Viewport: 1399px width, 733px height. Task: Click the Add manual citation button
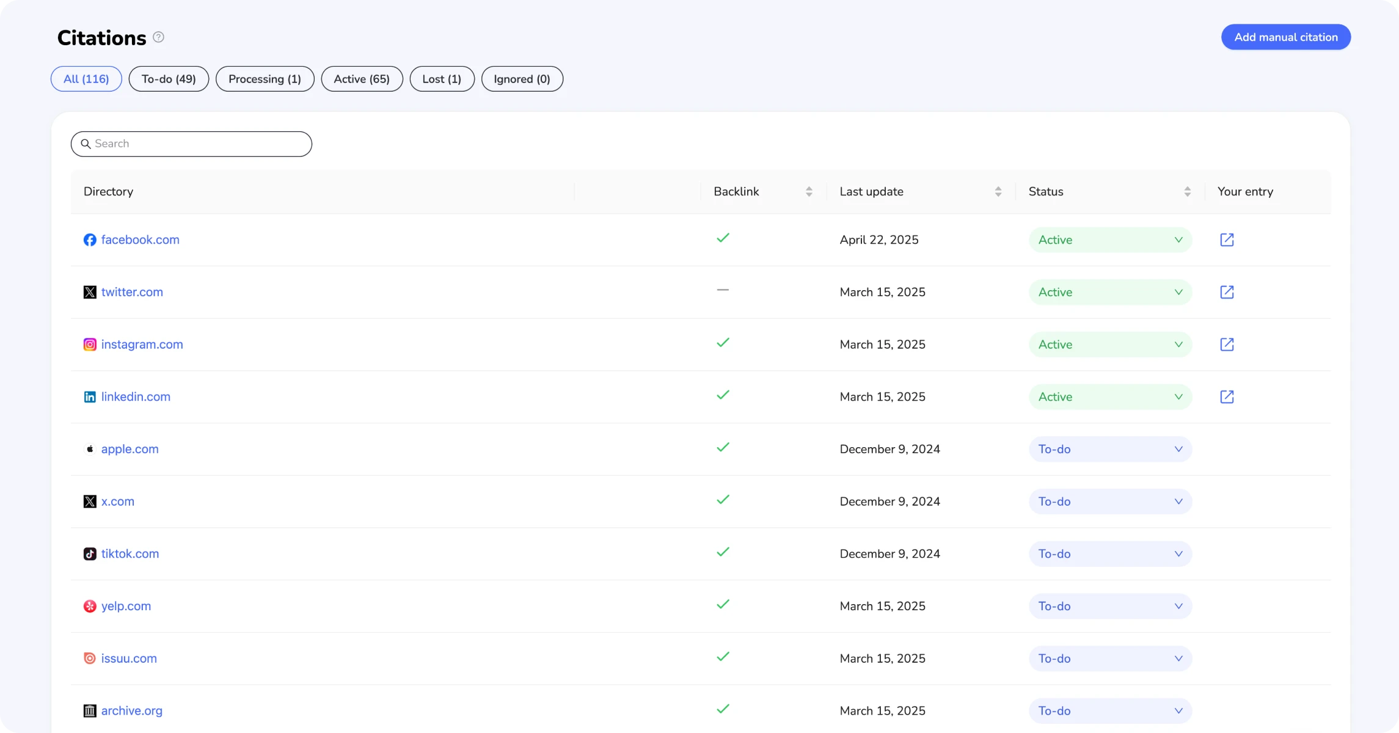point(1285,37)
